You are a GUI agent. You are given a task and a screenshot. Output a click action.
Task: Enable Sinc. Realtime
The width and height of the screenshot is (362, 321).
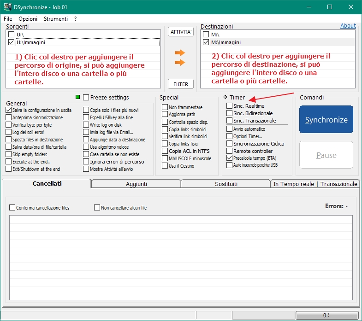coord(230,106)
